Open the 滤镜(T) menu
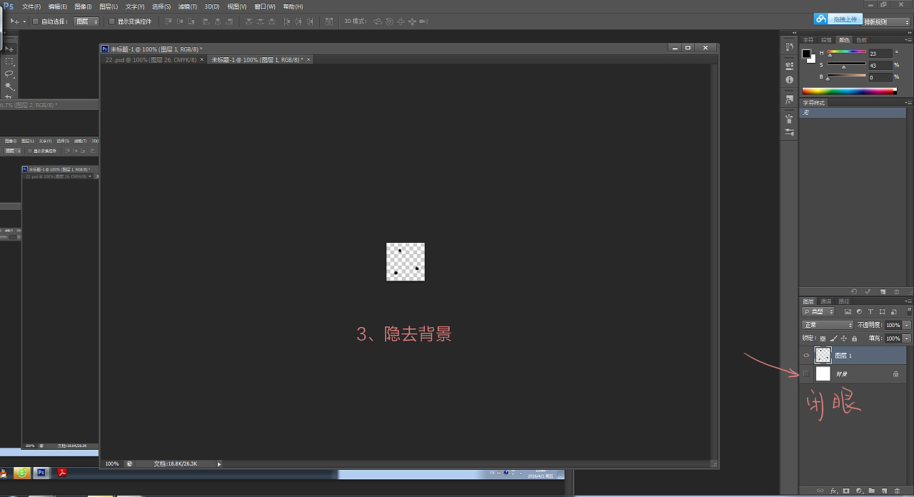914x497 pixels. point(187,6)
